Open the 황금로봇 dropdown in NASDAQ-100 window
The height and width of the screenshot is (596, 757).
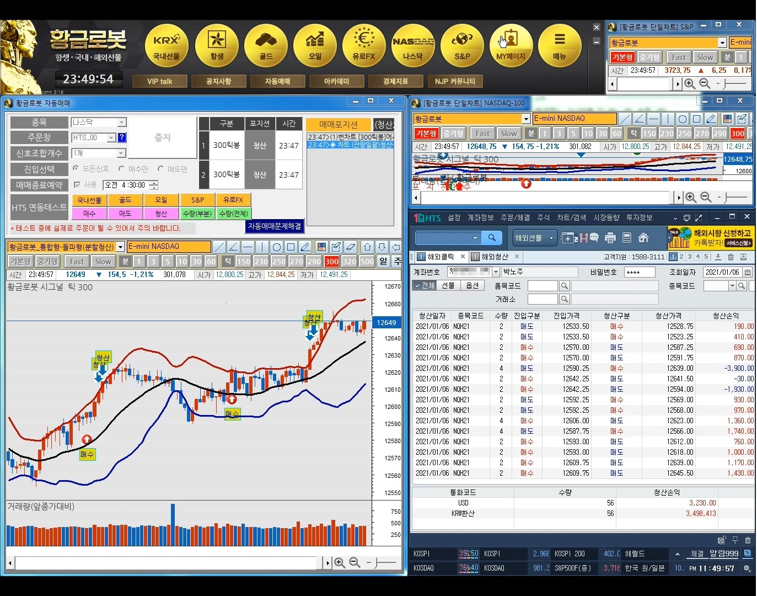pos(525,119)
